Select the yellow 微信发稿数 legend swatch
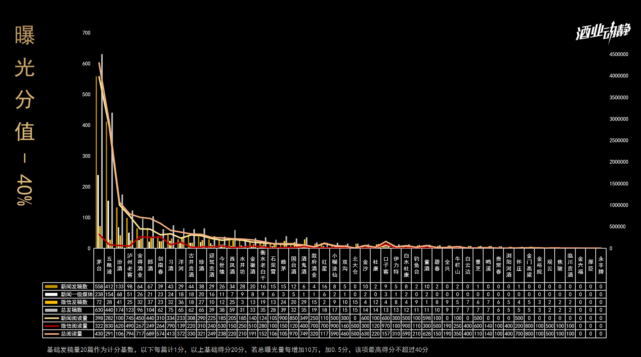 point(51,302)
